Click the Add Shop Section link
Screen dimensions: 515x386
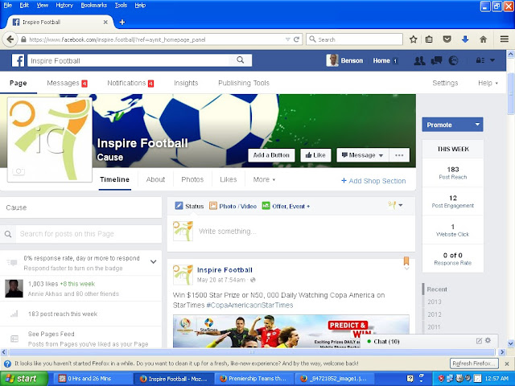point(373,181)
